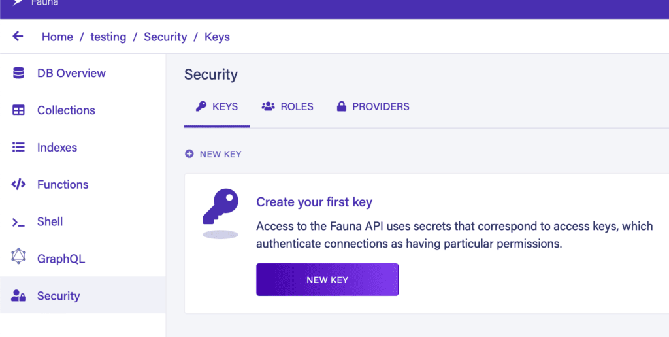Select the Providers tab

(372, 106)
